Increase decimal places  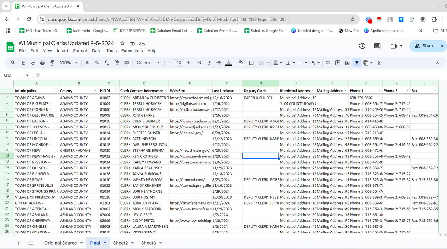[116, 63]
